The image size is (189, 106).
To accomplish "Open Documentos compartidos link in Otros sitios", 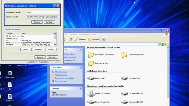I will click(x=64, y=78).
